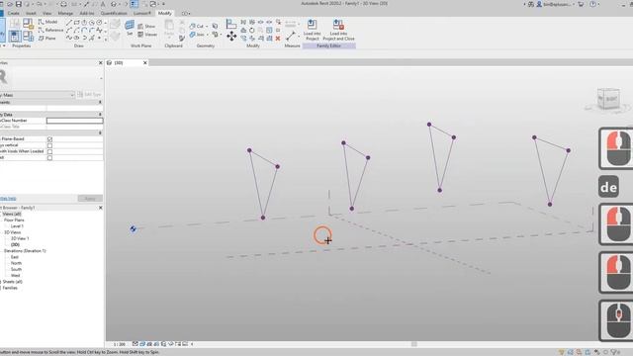Select the Measure tool icon
The image size is (633, 356).
[290, 36]
